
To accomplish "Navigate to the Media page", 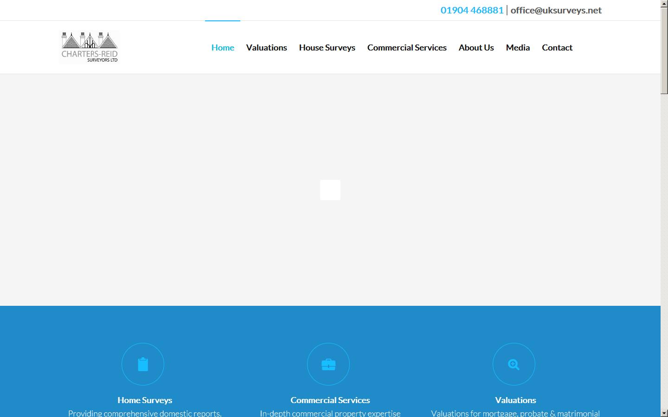I will 518,47.
